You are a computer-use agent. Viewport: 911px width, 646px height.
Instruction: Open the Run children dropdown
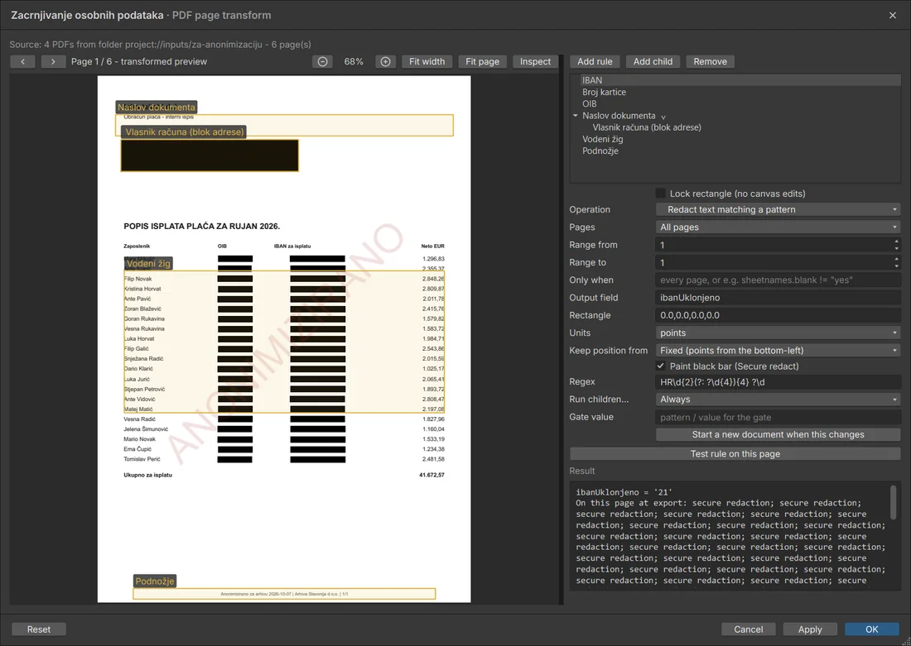coord(778,400)
